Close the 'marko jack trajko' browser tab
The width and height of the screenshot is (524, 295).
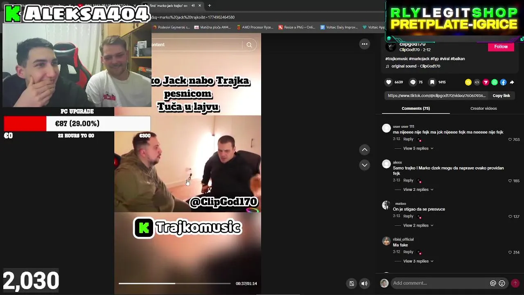click(200, 6)
